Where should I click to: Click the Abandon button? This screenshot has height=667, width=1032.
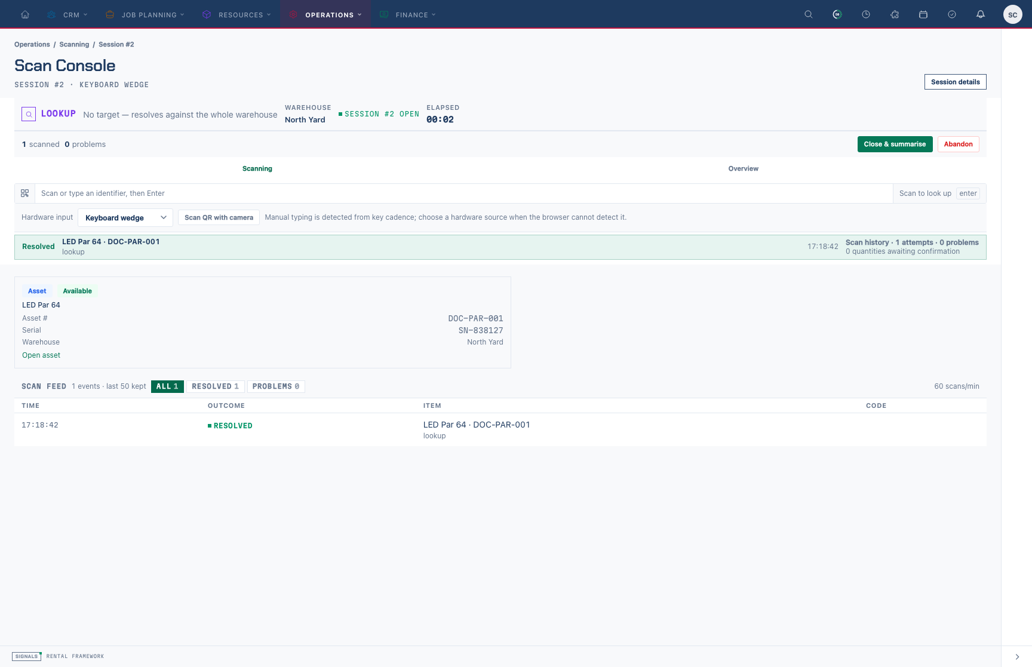pos(958,144)
